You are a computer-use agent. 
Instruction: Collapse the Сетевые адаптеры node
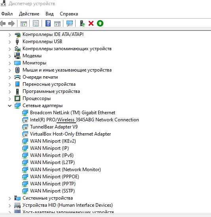pos(10,106)
